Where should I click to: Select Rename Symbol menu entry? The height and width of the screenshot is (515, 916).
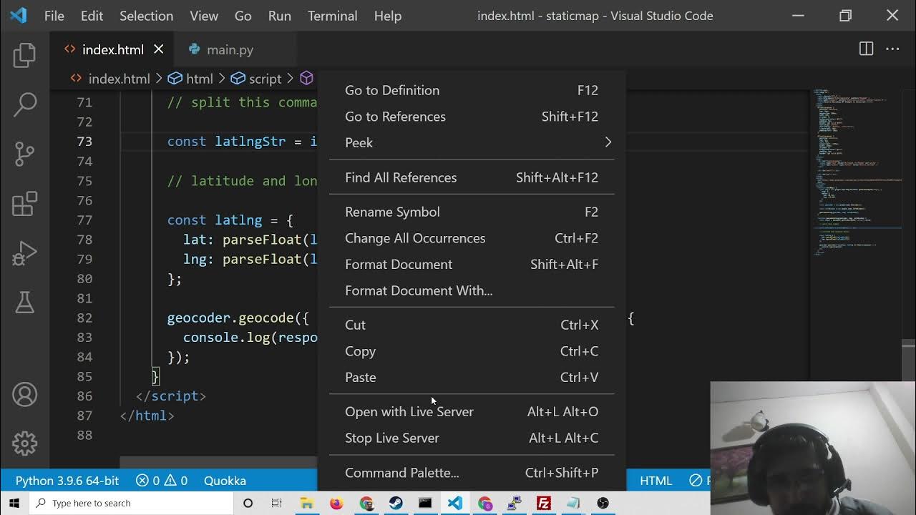392,212
